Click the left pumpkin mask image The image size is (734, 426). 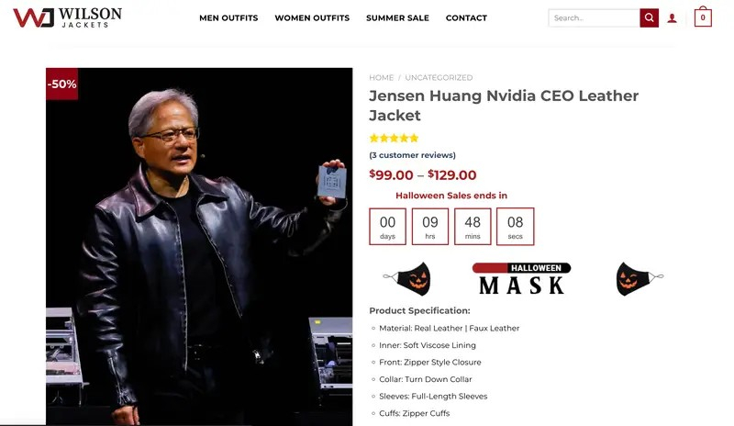(407, 276)
